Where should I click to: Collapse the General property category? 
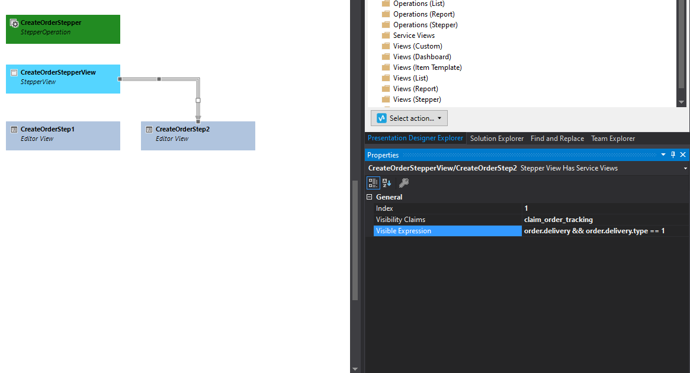(x=370, y=197)
